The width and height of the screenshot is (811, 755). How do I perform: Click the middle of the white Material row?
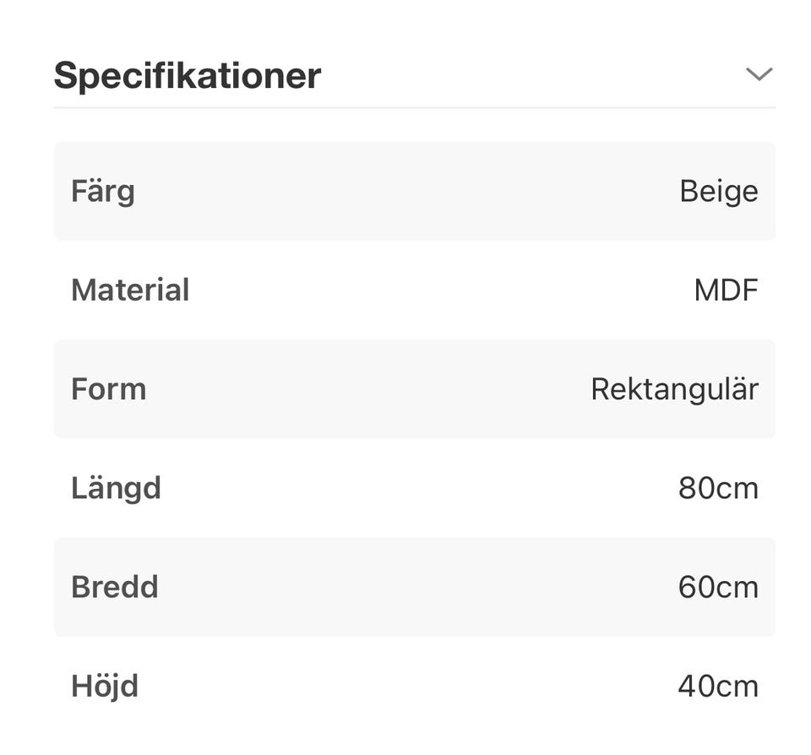coord(414,290)
